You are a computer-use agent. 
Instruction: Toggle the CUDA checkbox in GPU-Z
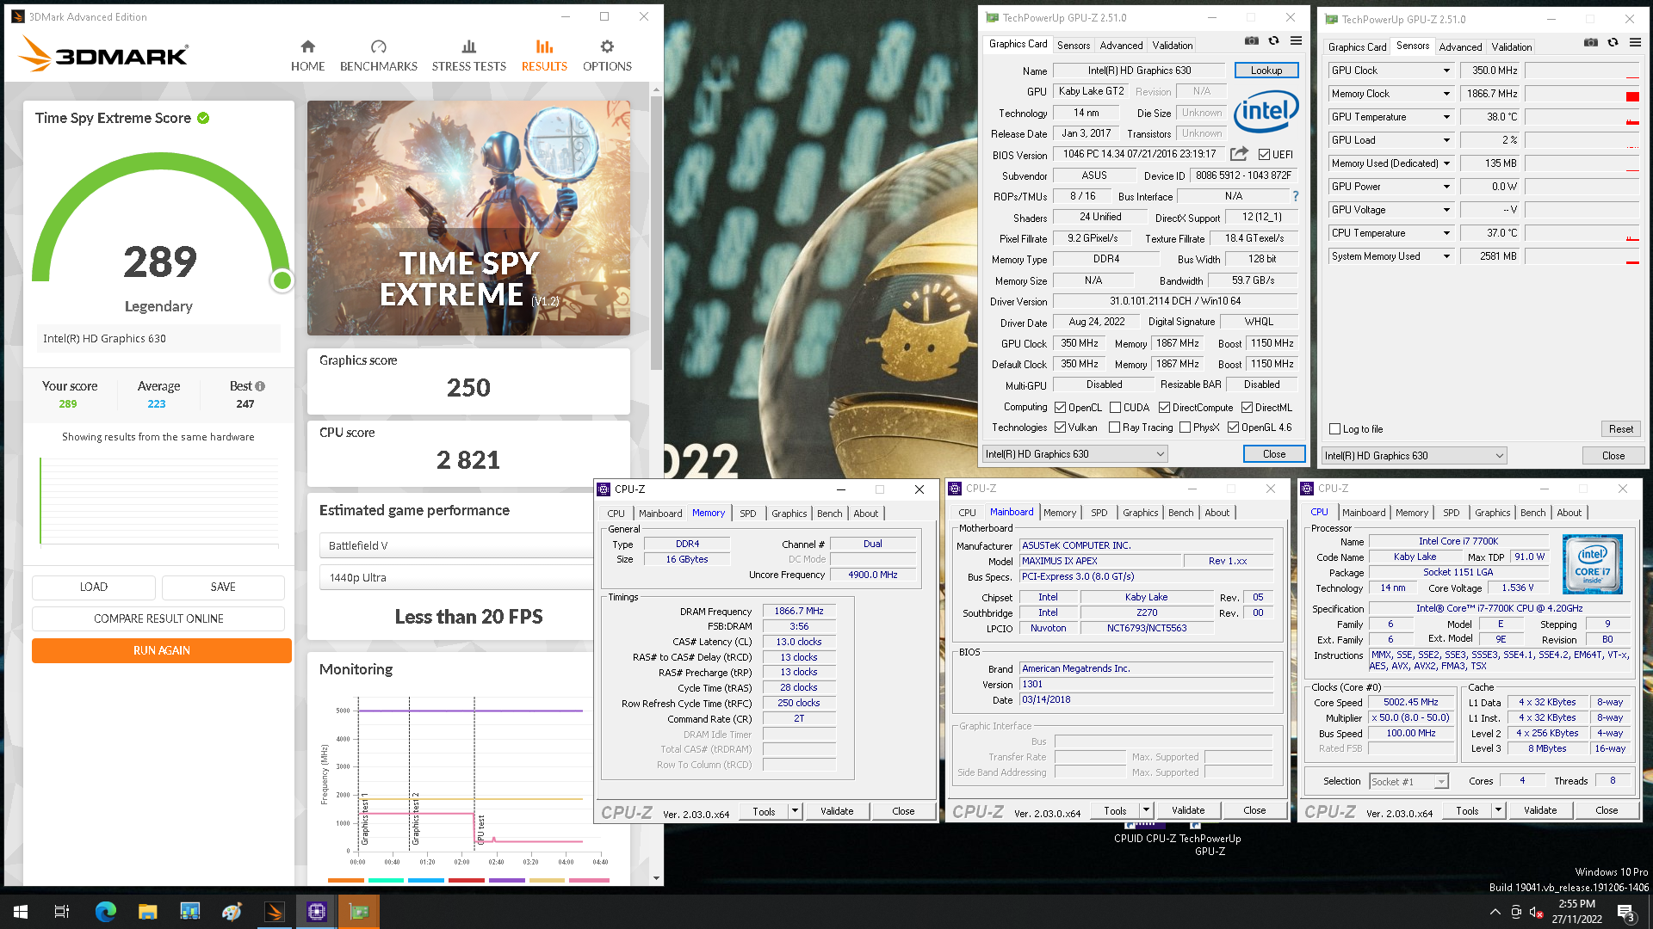pyautogui.click(x=1115, y=408)
